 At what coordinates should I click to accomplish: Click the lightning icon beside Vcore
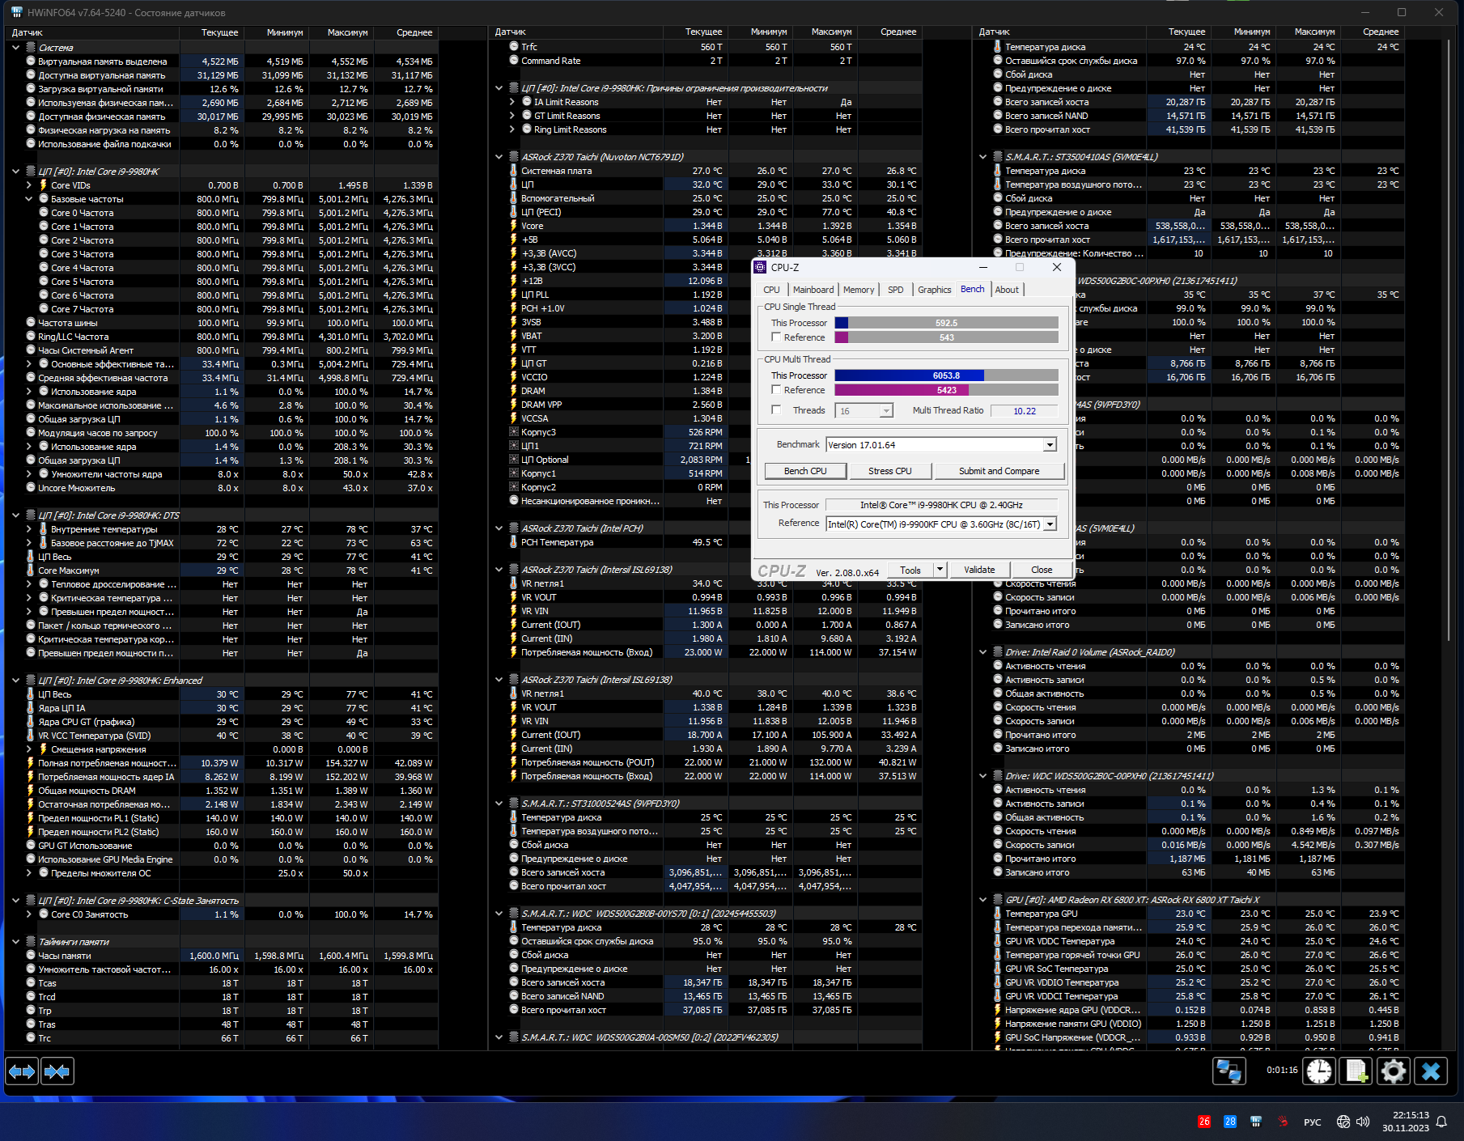click(513, 226)
